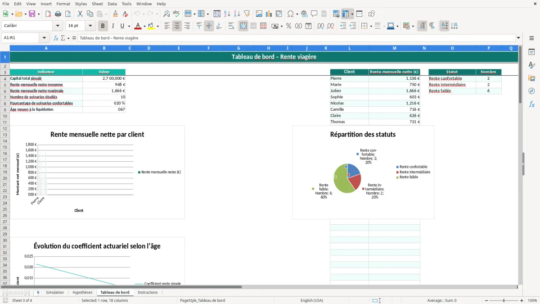Click the zoom slider handle
Screen dimensions: 540x304
click(504, 300)
